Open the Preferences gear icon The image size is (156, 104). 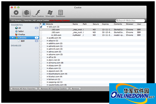coord(16,12)
